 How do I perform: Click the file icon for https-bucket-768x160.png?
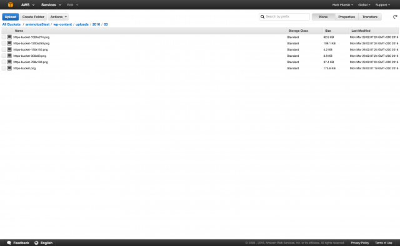pos(9,62)
